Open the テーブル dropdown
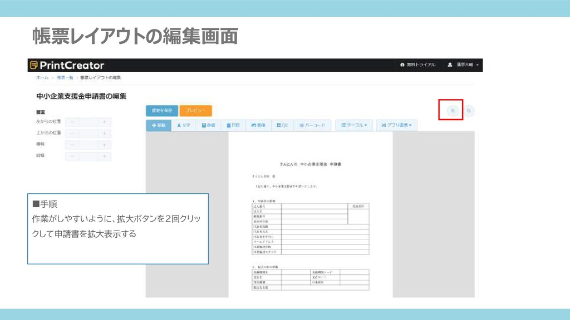The width and height of the screenshot is (570, 320). click(x=354, y=125)
